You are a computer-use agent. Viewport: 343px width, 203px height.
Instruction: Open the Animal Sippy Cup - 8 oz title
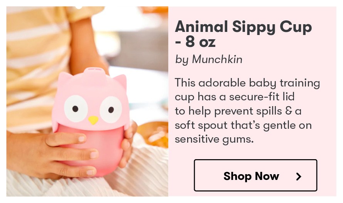coord(243,34)
